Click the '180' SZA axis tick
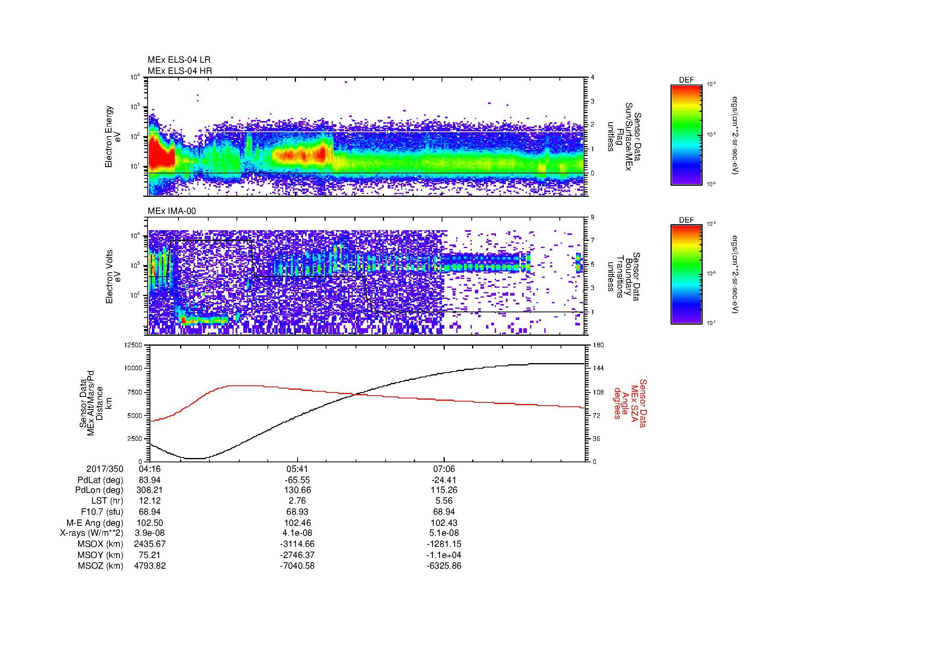 pyautogui.click(x=598, y=345)
